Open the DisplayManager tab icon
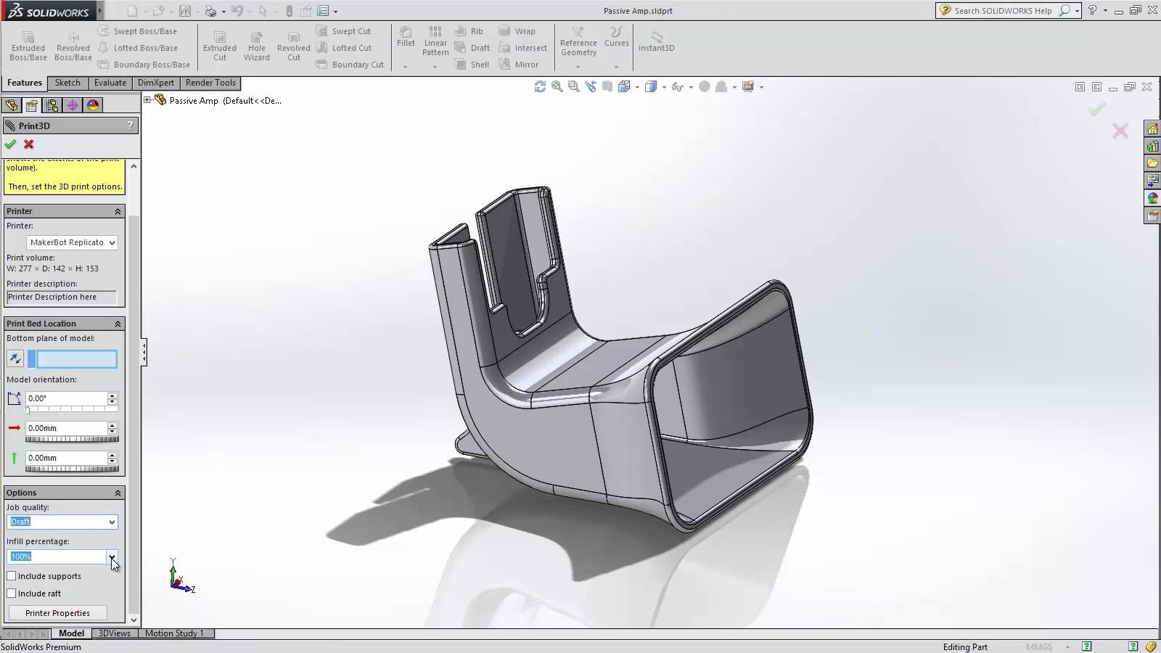The image size is (1161, 653). pyautogui.click(x=93, y=105)
